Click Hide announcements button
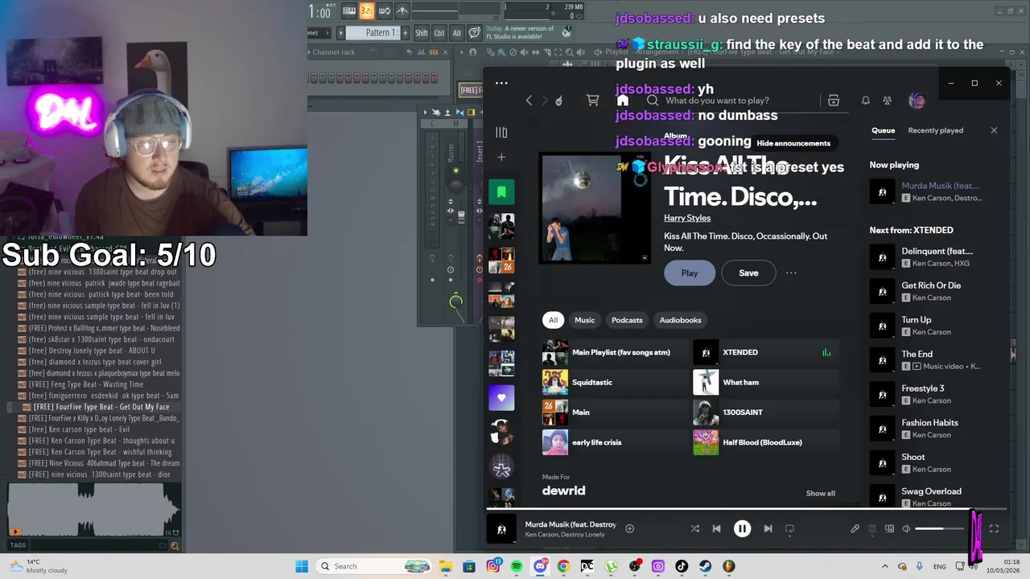This screenshot has width=1030, height=579. click(793, 143)
